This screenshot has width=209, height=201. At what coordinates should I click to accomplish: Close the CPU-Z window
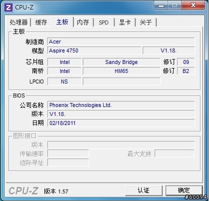click(x=193, y=5)
